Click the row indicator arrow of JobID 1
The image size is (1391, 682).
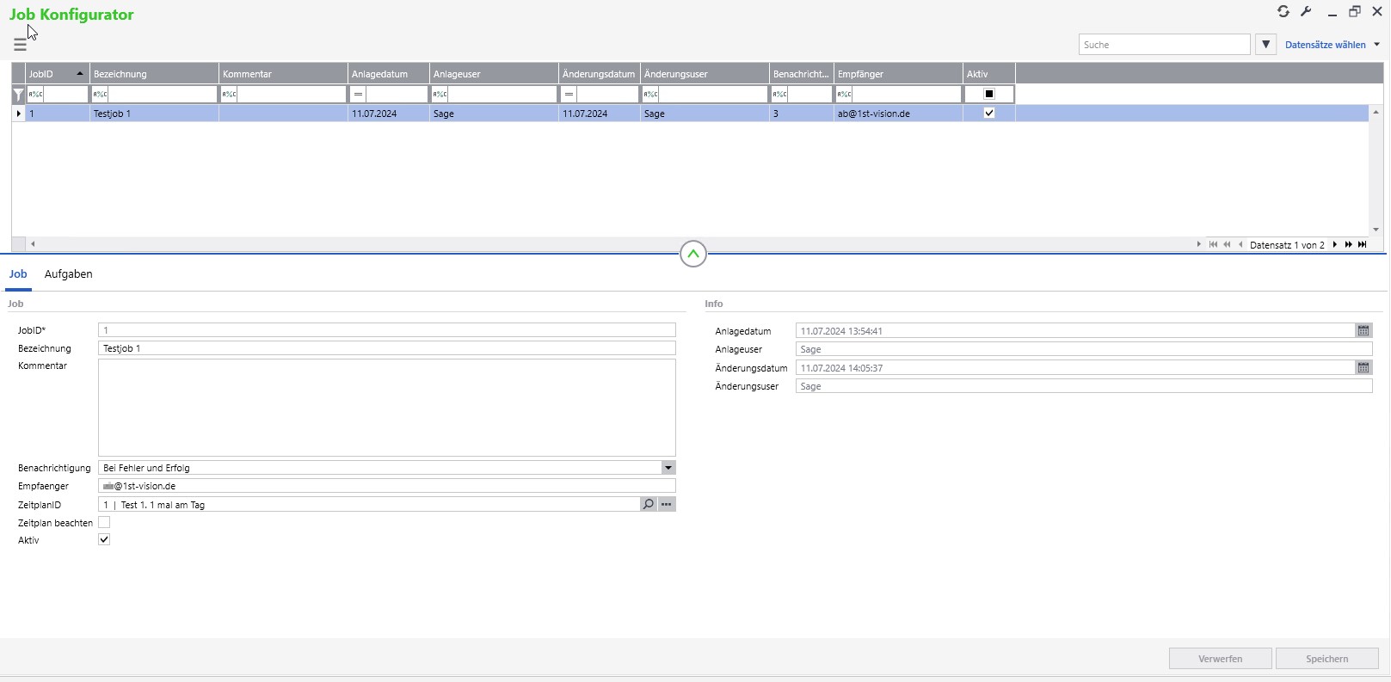click(x=18, y=114)
